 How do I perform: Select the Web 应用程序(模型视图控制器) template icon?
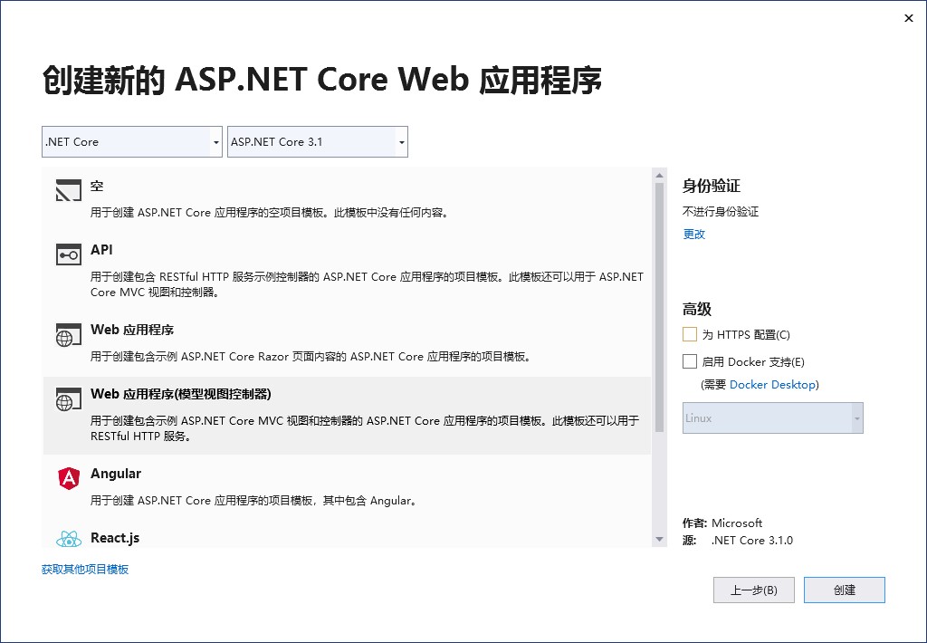pyautogui.click(x=68, y=399)
